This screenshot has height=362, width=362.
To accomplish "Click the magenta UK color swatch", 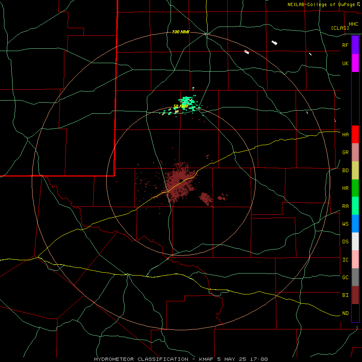I will 355,63.
